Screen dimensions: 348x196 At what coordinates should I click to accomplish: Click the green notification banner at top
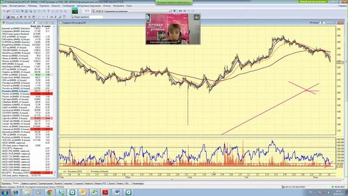[x=174, y=2]
